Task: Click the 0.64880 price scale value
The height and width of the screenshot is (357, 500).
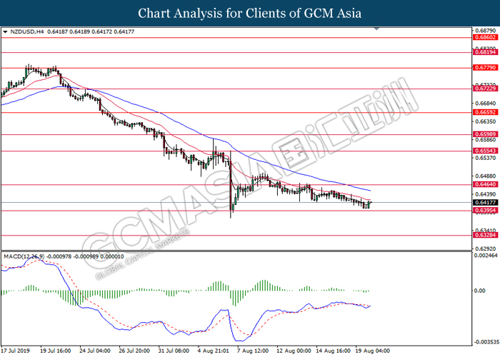Action: coord(486,176)
